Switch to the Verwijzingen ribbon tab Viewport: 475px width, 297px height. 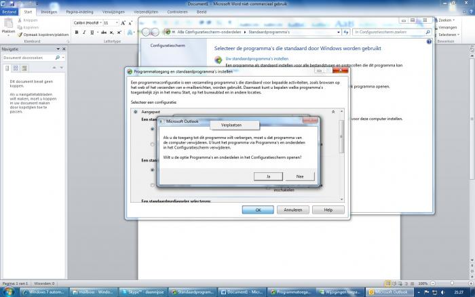coord(113,12)
